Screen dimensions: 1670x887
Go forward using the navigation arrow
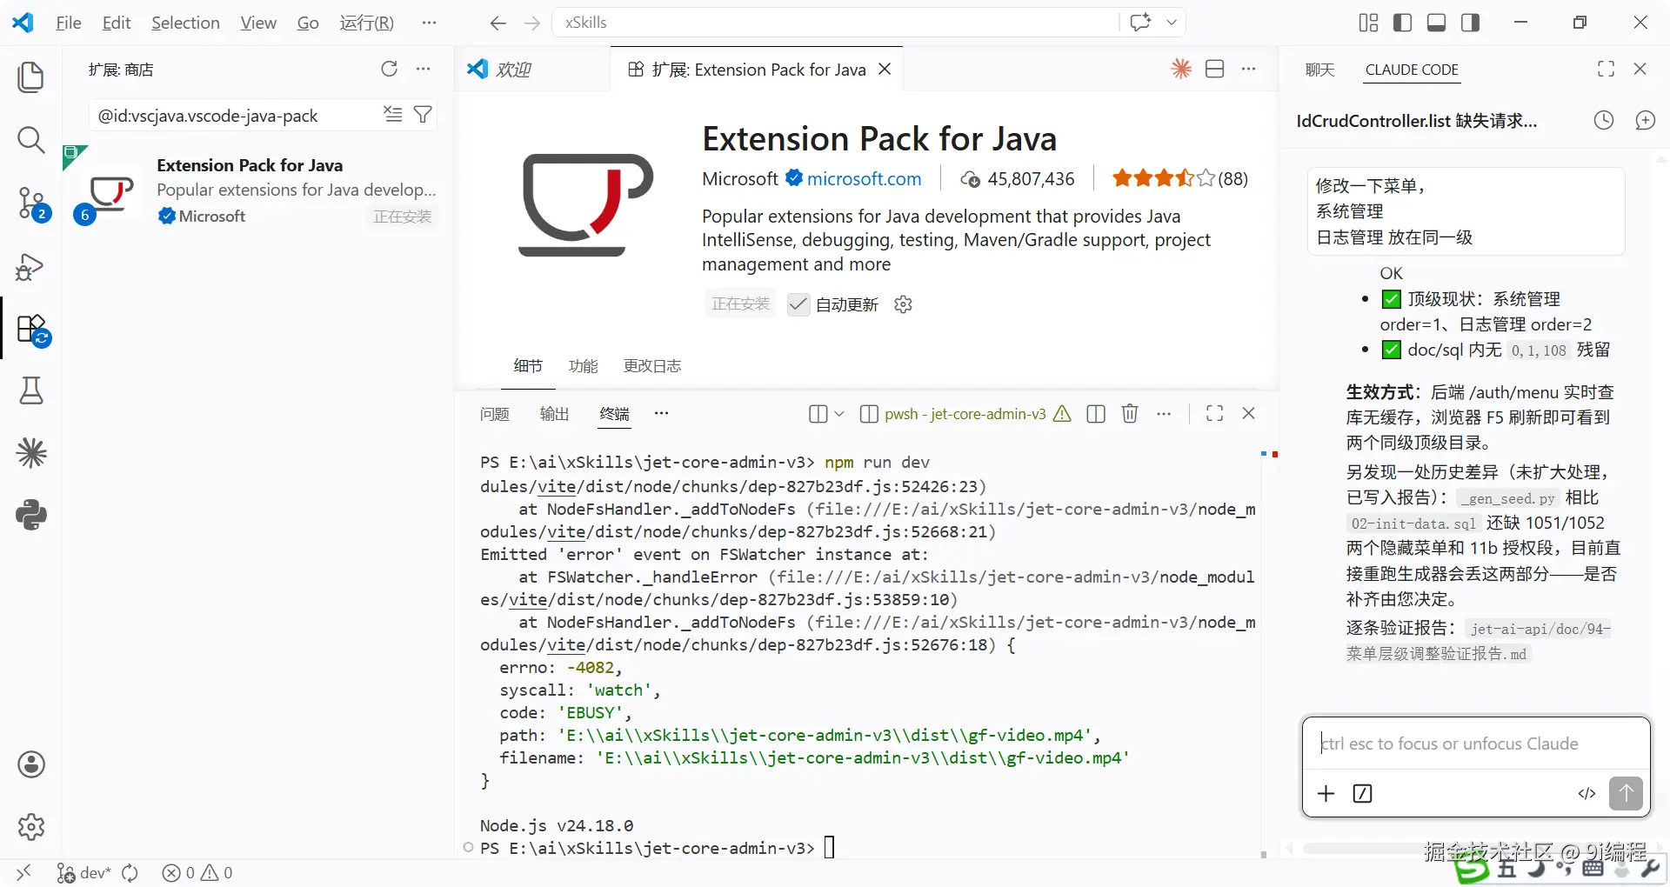pos(532,23)
